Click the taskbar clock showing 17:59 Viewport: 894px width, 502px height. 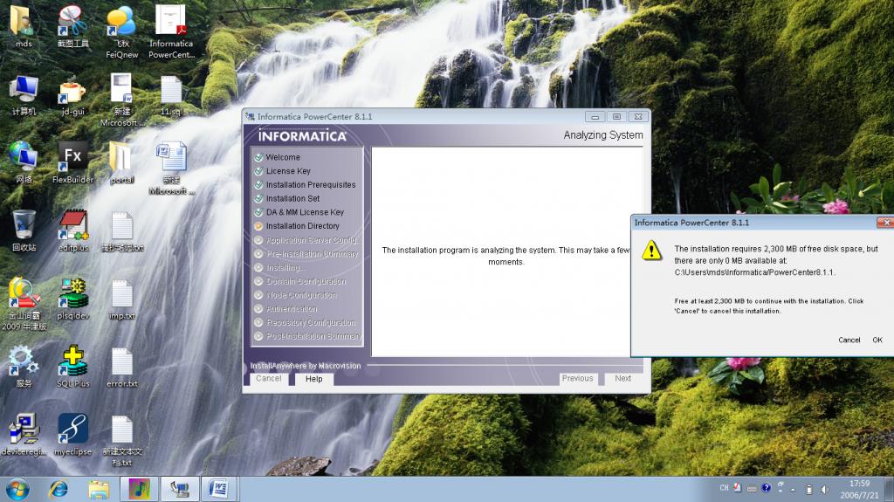[x=859, y=490]
